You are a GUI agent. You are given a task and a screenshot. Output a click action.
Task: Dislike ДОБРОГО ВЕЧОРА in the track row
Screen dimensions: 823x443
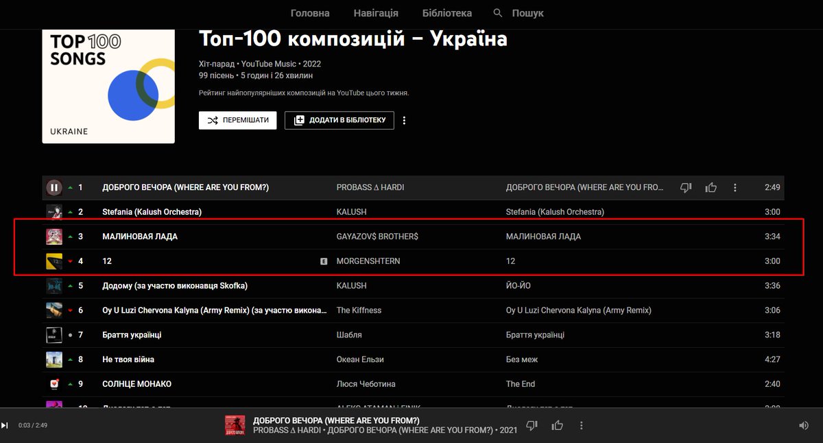coord(686,187)
